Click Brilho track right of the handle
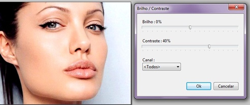The image size is (250, 105). coord(215,27)
